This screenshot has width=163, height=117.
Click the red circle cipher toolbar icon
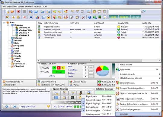click(66, 17)
